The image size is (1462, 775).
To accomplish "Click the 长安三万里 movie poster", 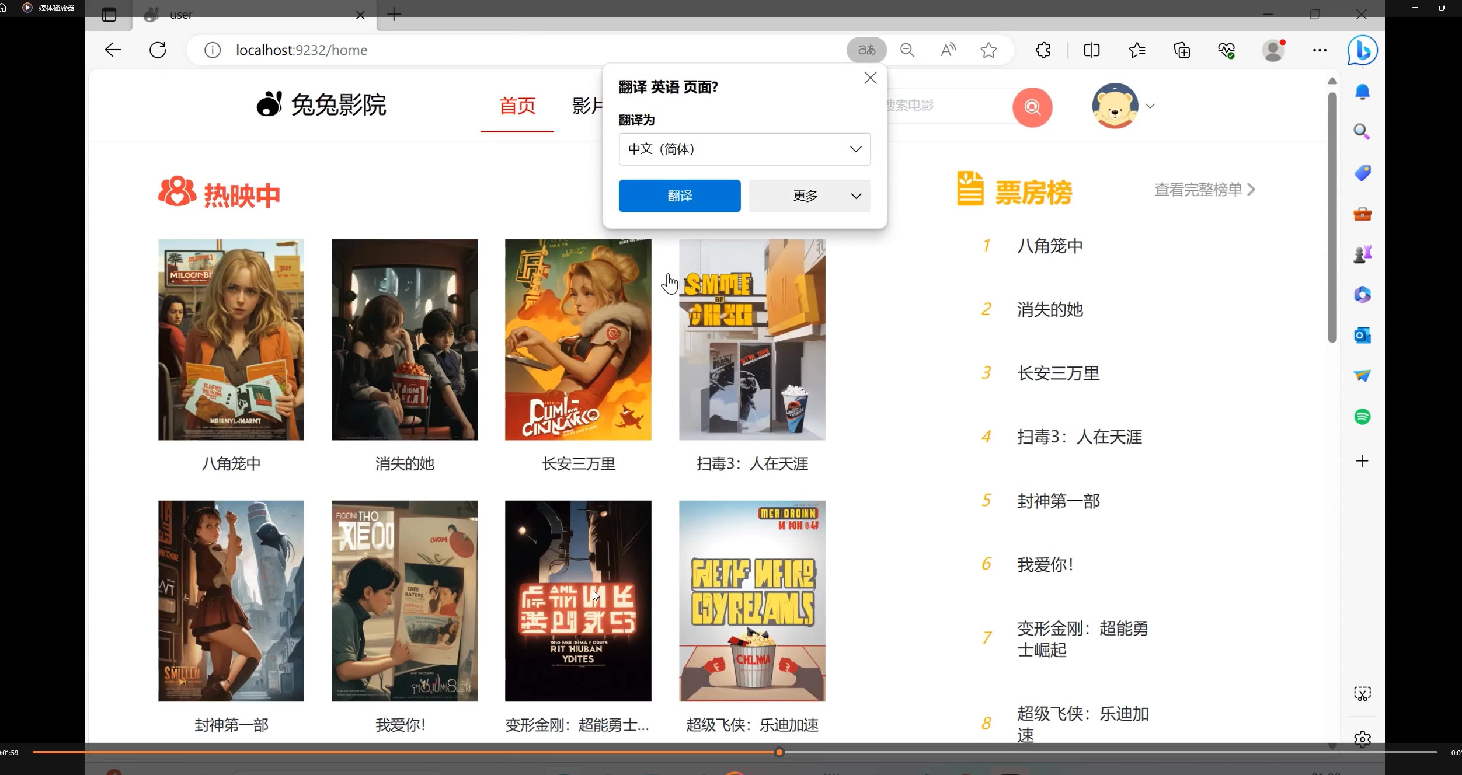I will [x=578, y=340].
